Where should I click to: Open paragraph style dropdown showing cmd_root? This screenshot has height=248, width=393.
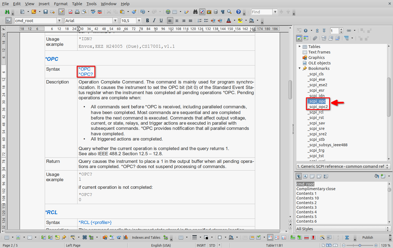pos(59,20)
